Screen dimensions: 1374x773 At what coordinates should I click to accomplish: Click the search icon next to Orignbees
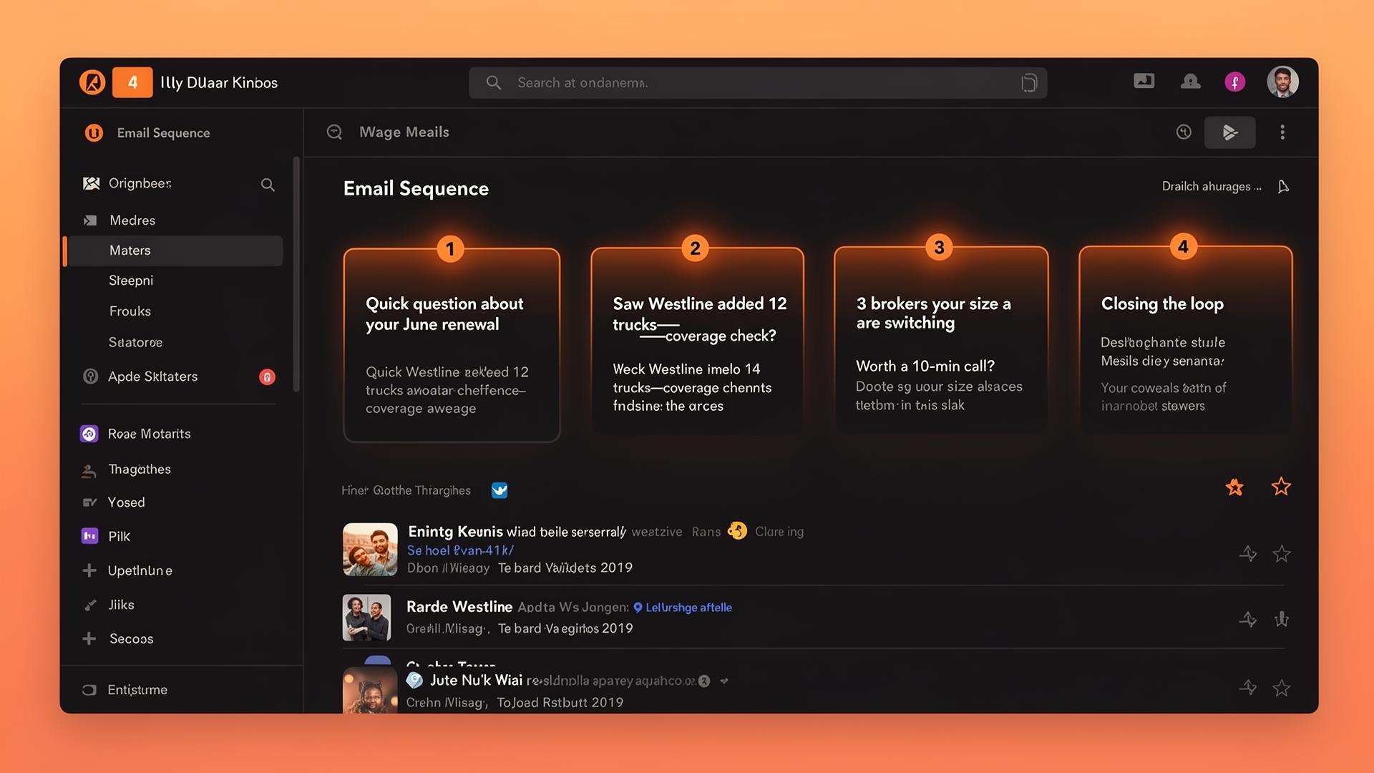[268, 185]
